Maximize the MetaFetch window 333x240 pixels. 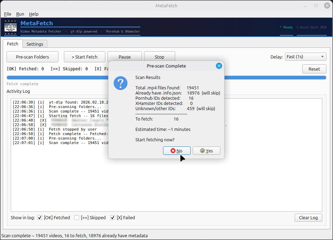coord(316,6)
